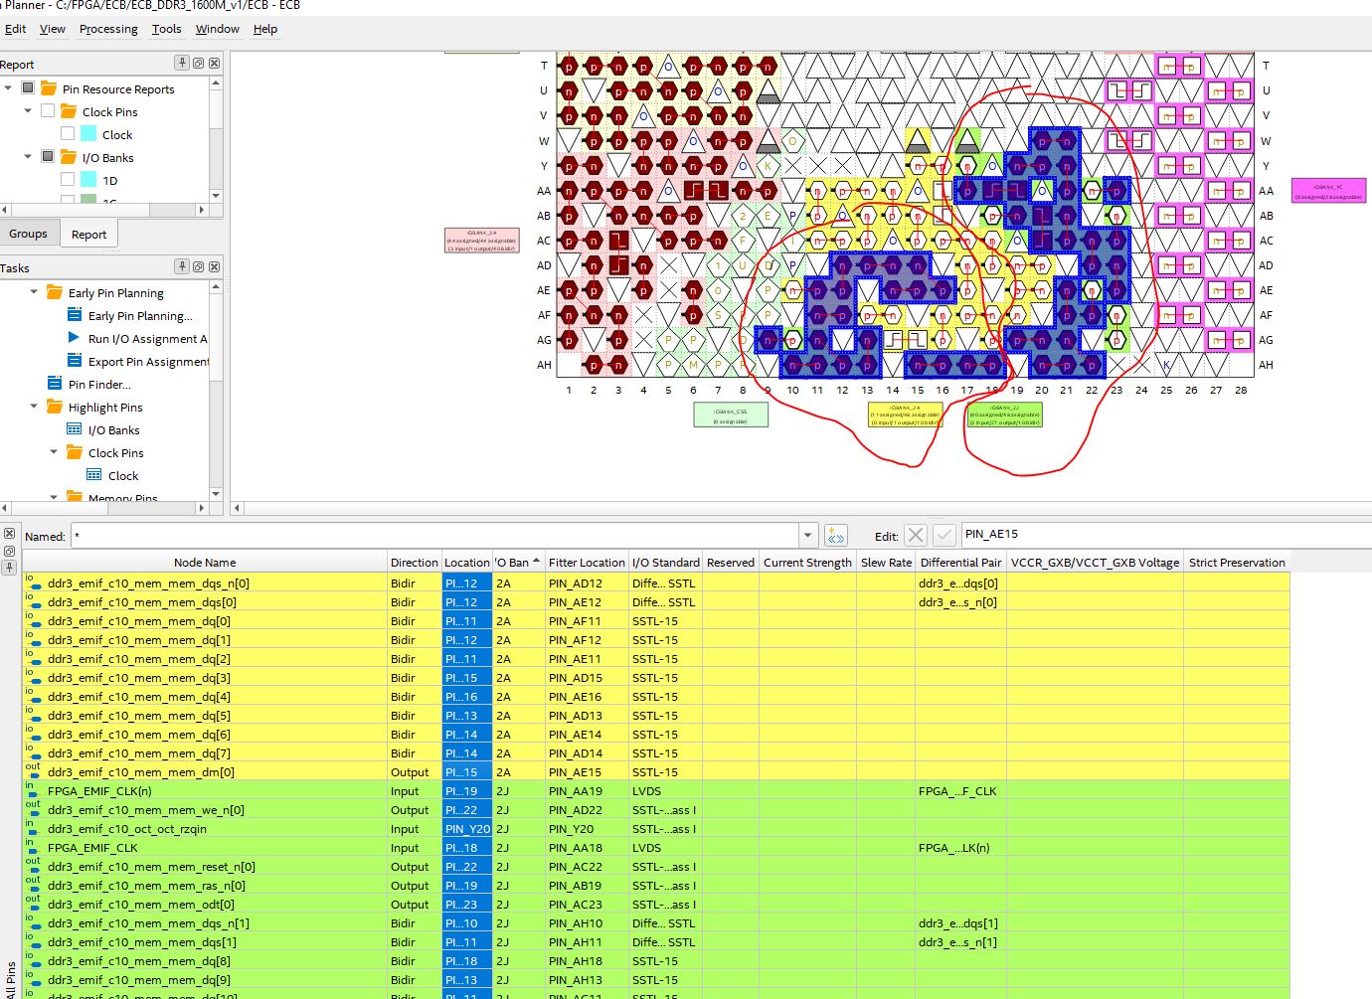Image resolution: width=1372 pixels, height=999 pixels.
Task: Click the I/O Banks folder icon in Report
Action: (69, 157)
